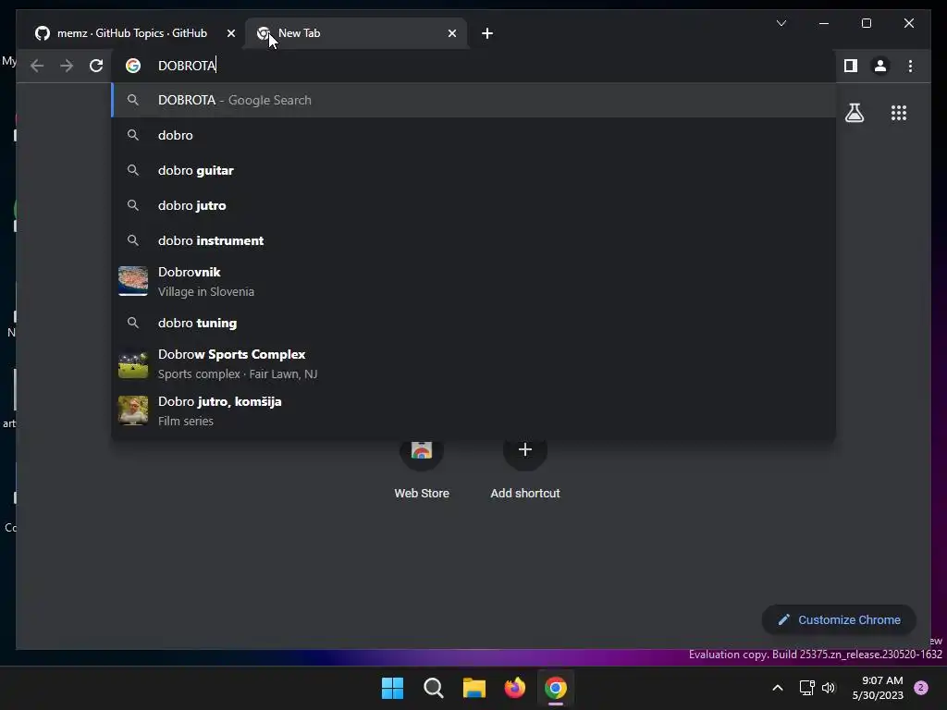Pick 'dobro tuning' suggestion
Viewport: 947px width, 710px height.
click(x=473, y=323)
